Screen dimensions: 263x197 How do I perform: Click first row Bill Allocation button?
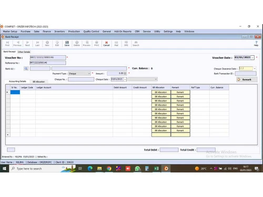click(161, 92)
